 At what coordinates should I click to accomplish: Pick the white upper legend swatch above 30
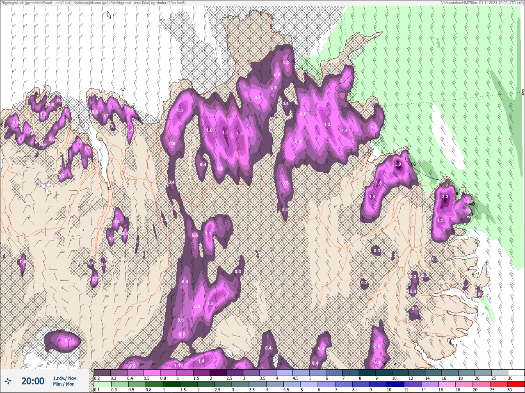(x=517, y=372)
